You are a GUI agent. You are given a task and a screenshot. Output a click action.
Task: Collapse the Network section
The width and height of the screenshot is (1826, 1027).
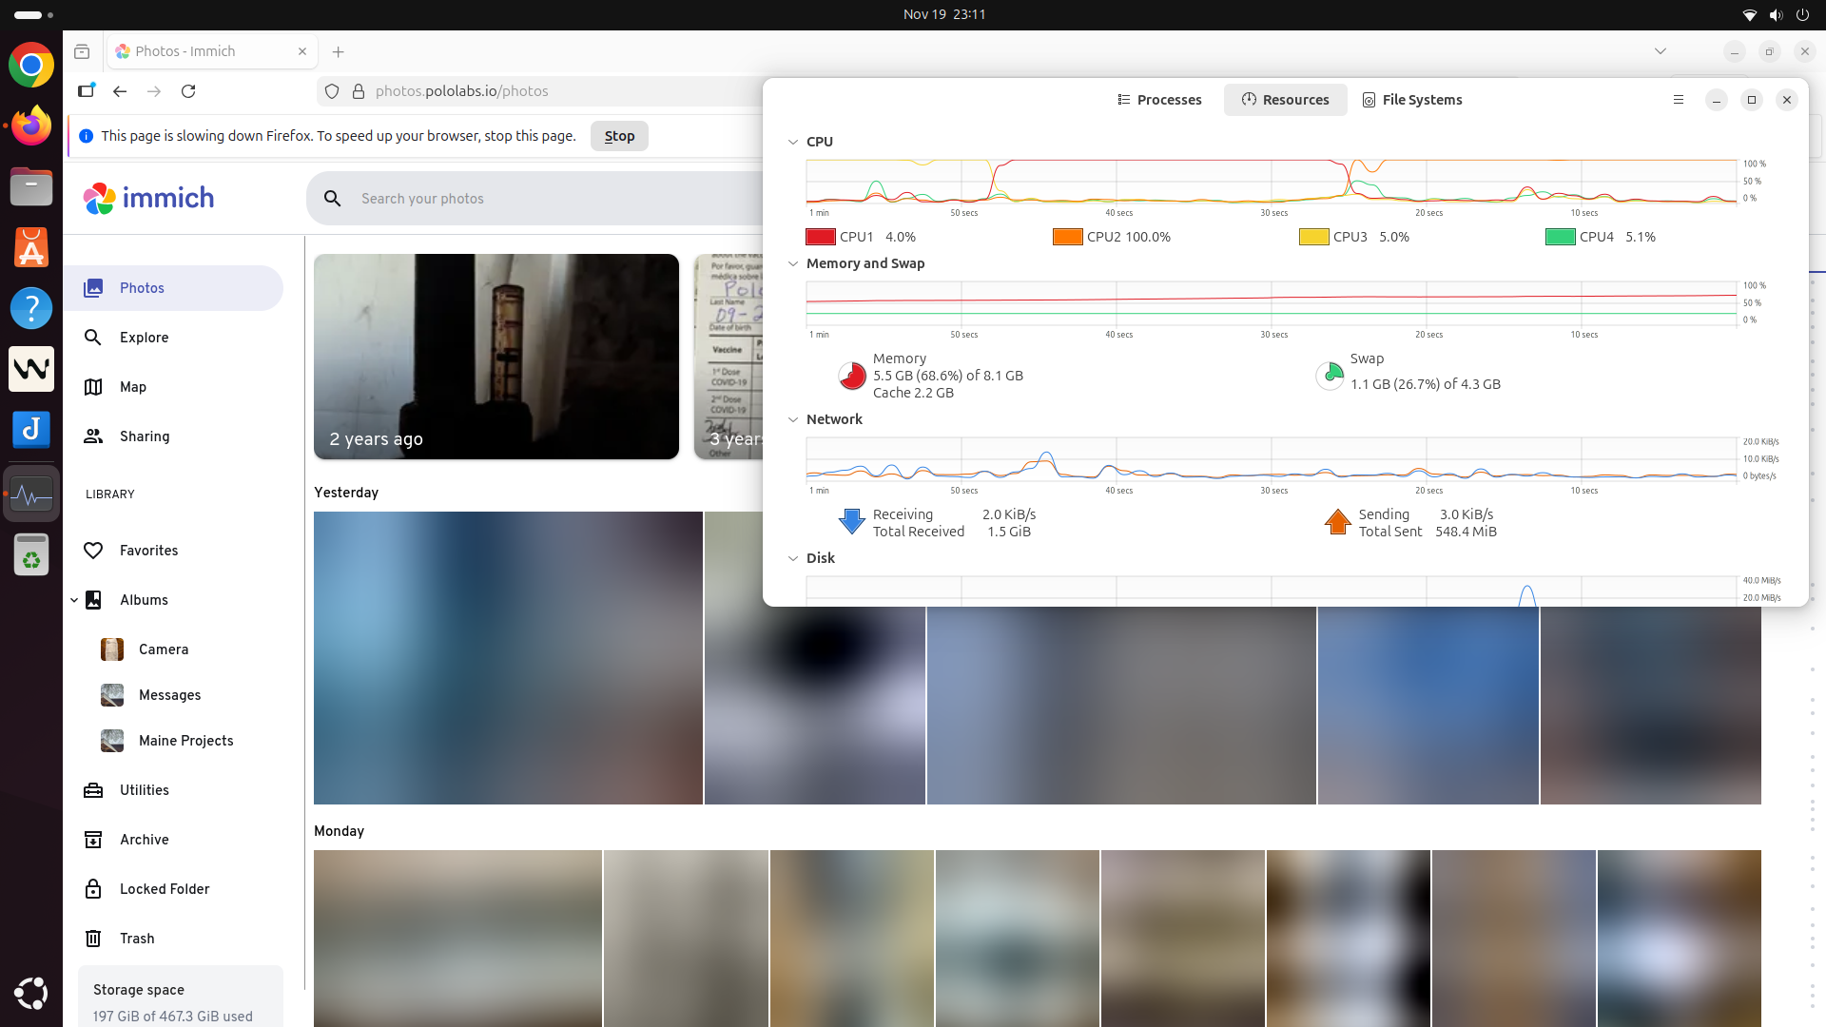793,419
